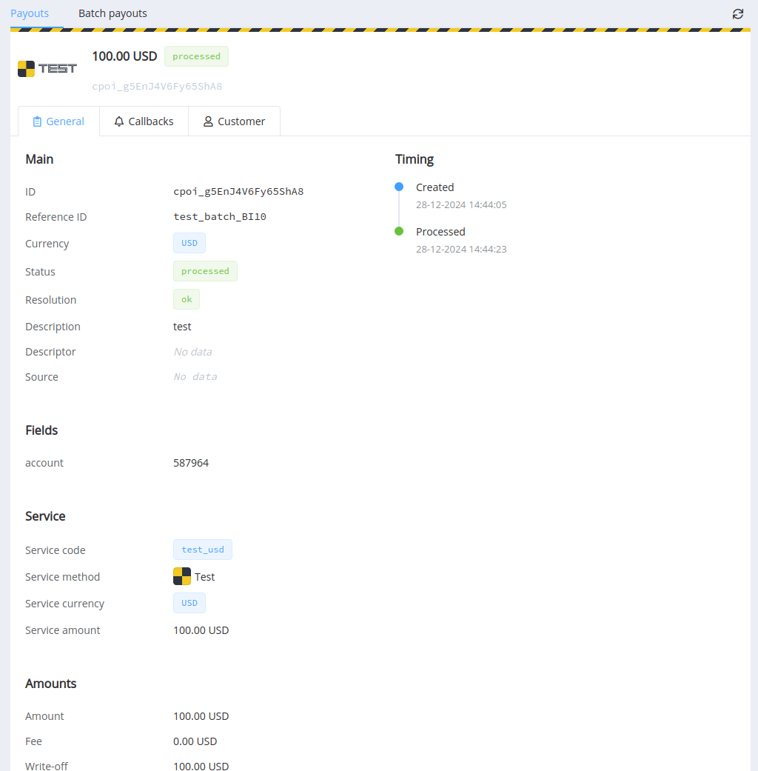Viewport: 758px width, 771px height.
Task: Click the payout ID value in Main
Action: (238, 192)
